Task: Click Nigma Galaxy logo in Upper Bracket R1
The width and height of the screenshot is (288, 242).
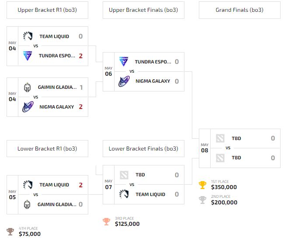Action: tap(28, 107)
